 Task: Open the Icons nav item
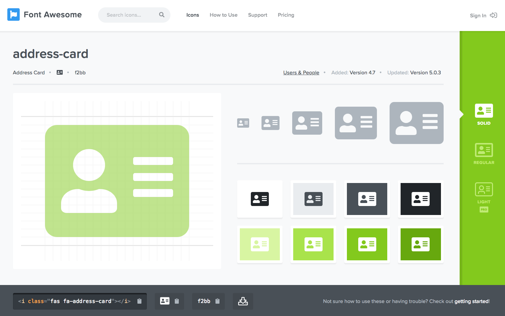point(192,15)
